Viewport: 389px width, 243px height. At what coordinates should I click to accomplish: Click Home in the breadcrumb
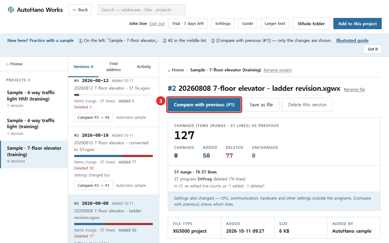(x=176, y=70)
